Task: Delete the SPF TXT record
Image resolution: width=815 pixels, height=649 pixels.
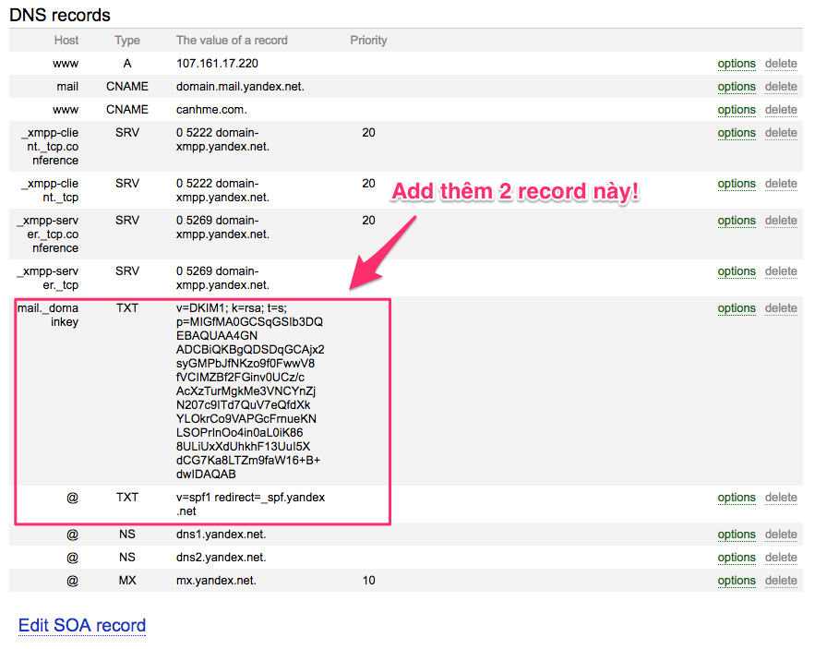Action: (781, 498)
